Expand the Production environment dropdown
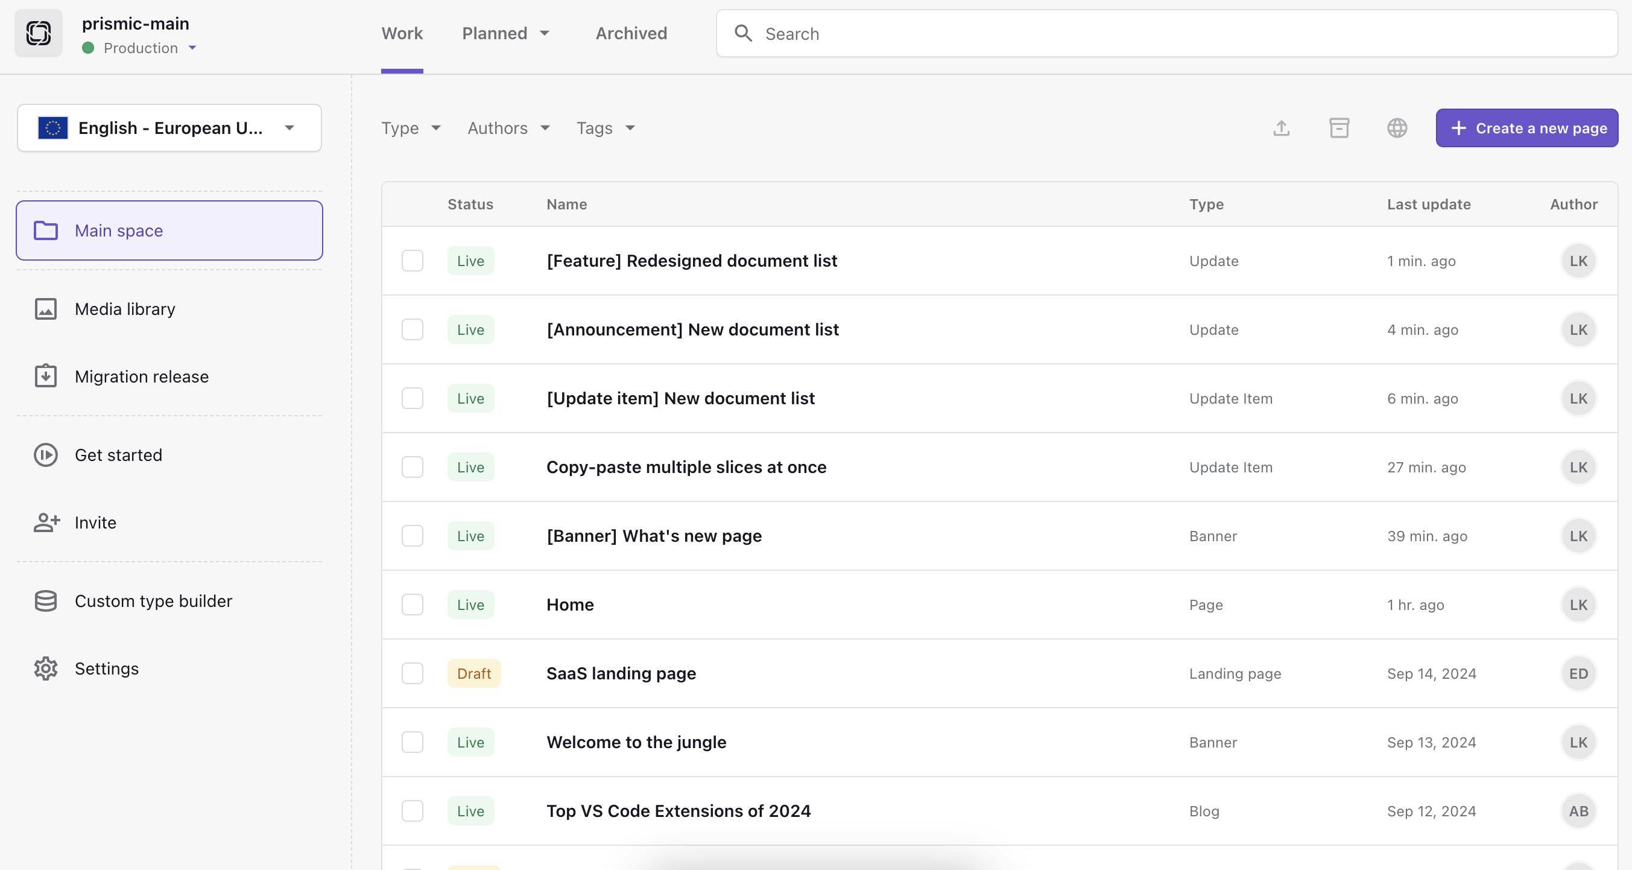 (150, 48)
